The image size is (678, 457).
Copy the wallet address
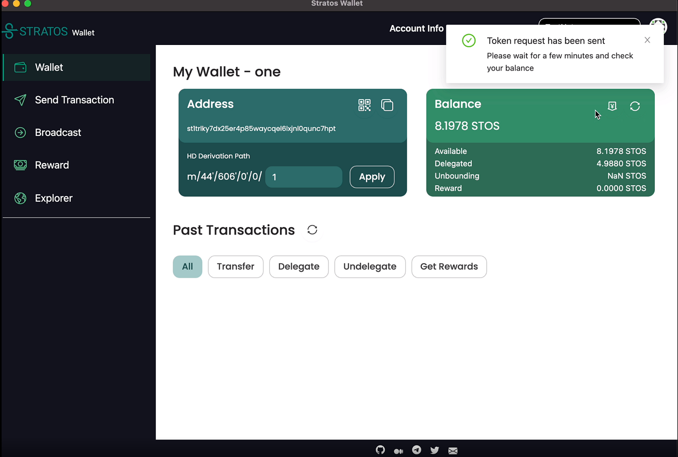387,105
